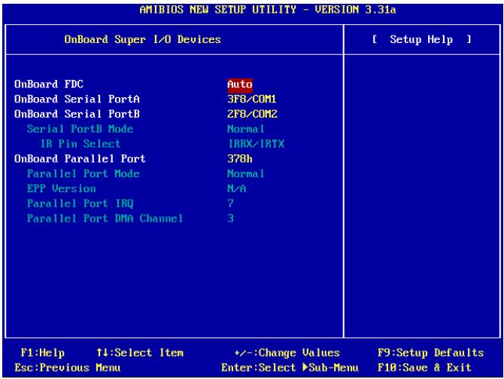504x379 pixels.
Task: Select the Parallel Port IRQ label
Action: pos(80,203)
